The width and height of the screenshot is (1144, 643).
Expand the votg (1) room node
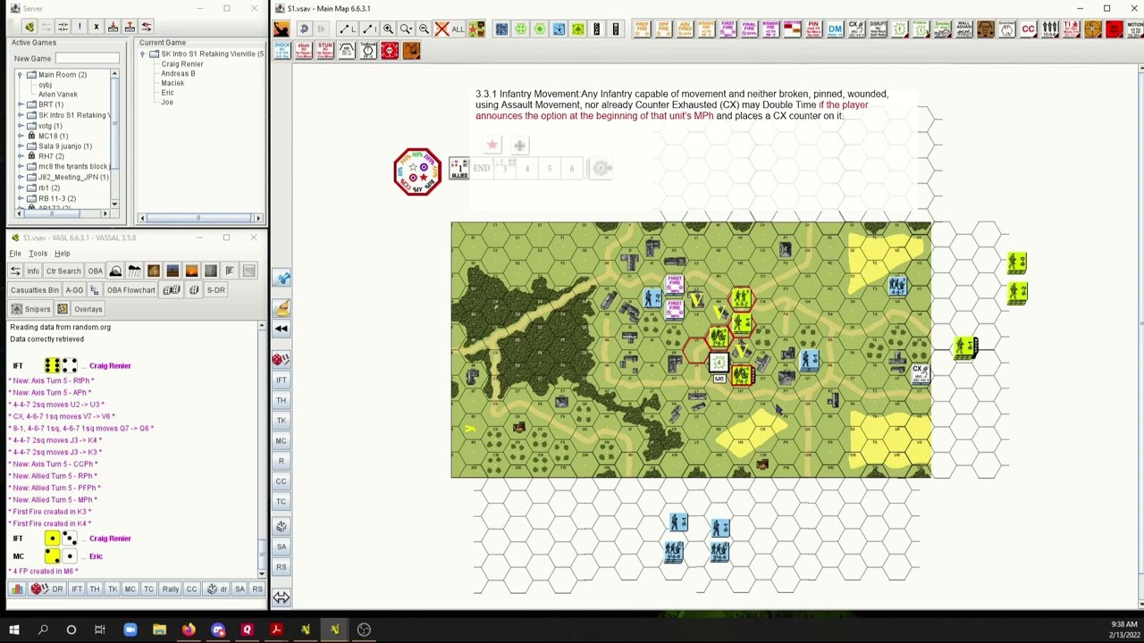[20, 126]
